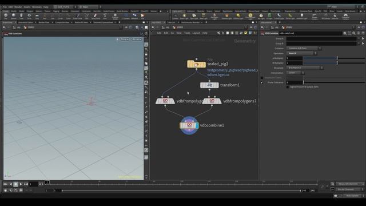The width and height of the screenshot is (366, 206).
Task: Add a Point Light from the shelf
Action: tap(184, 17)
